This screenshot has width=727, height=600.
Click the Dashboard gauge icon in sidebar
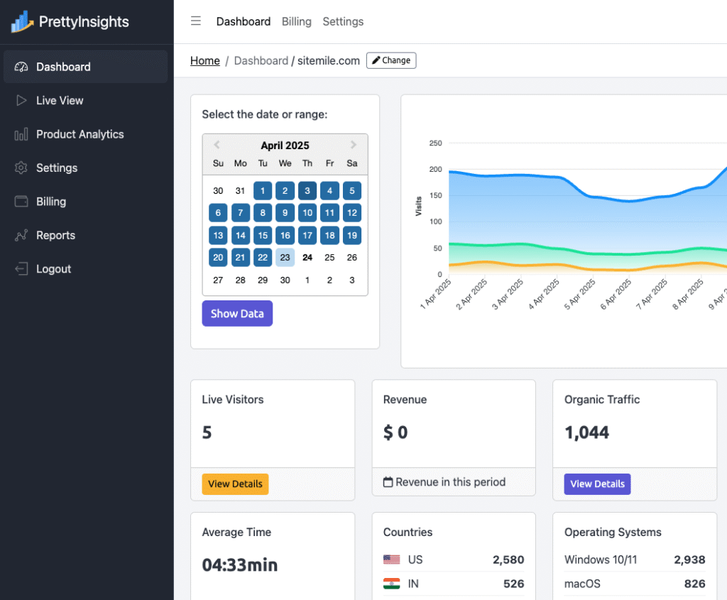tap(21, 67)
